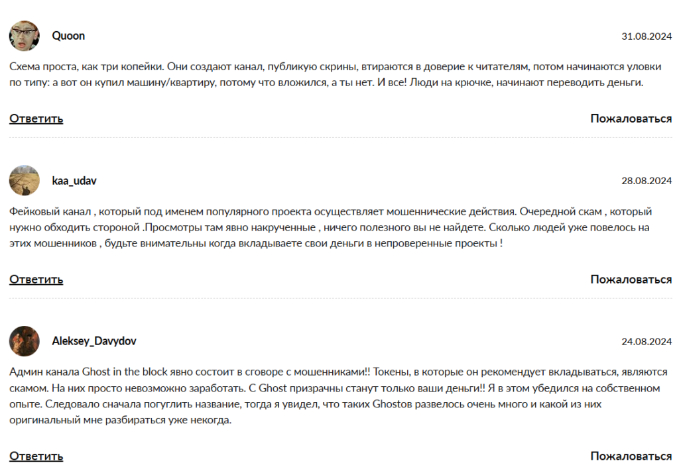
Task: Reply to kaa_udav's comment via Ответить
Action: [x=36, y=279]
